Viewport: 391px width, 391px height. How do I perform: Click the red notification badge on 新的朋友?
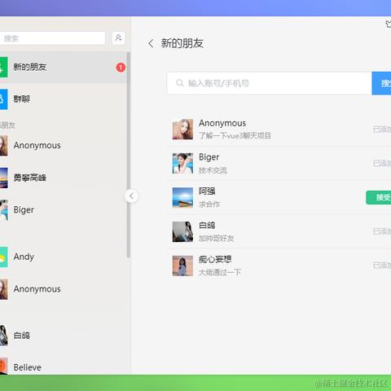click(x=121, y=68)
